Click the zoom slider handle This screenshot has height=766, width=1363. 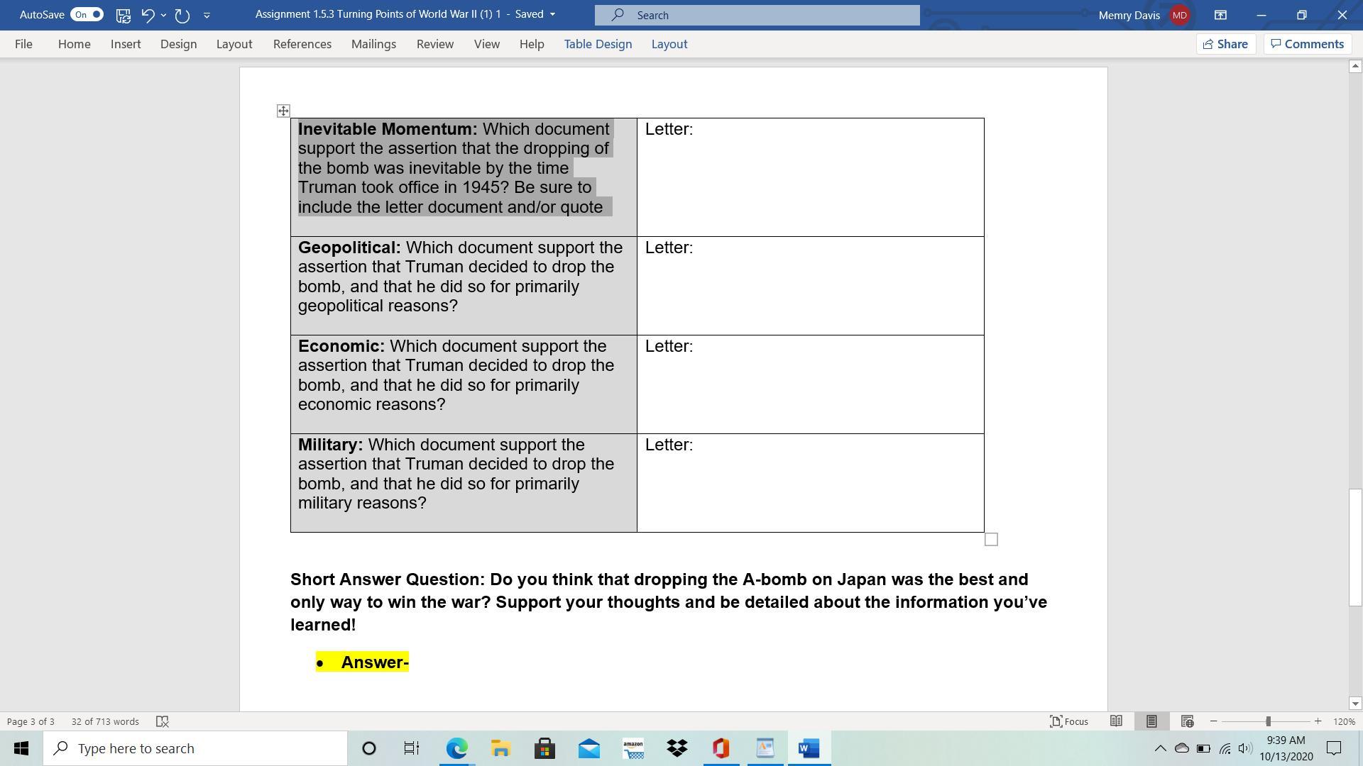coord(1268,721)
